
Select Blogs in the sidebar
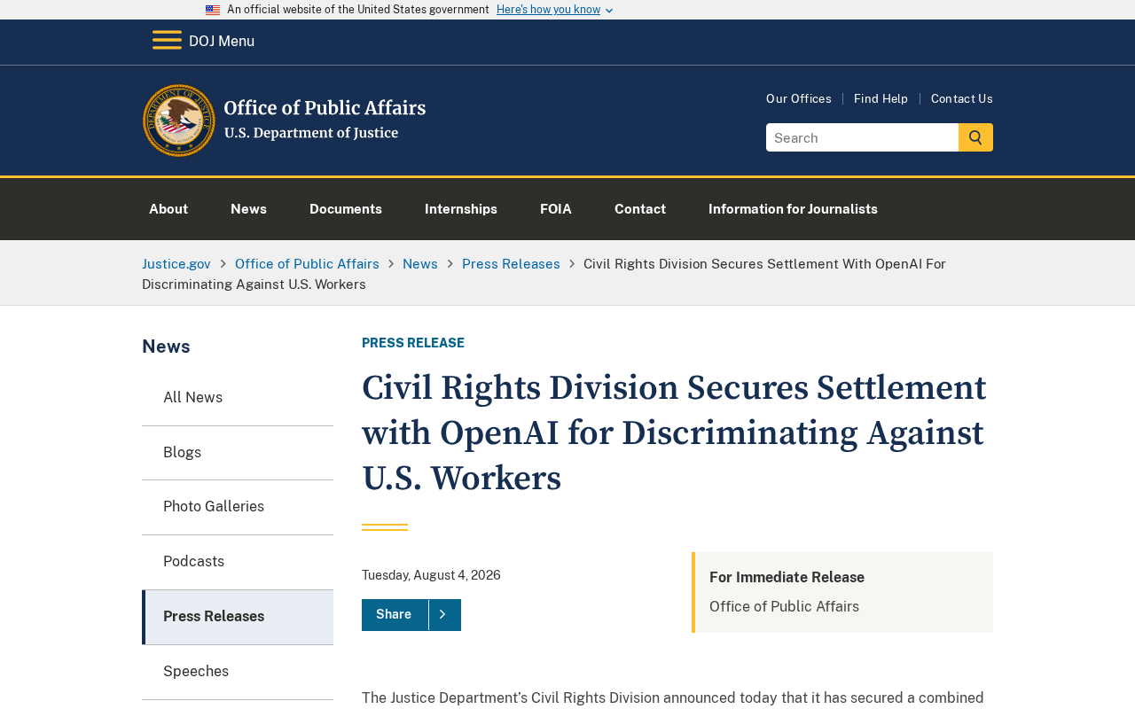(x=238, y=453)
